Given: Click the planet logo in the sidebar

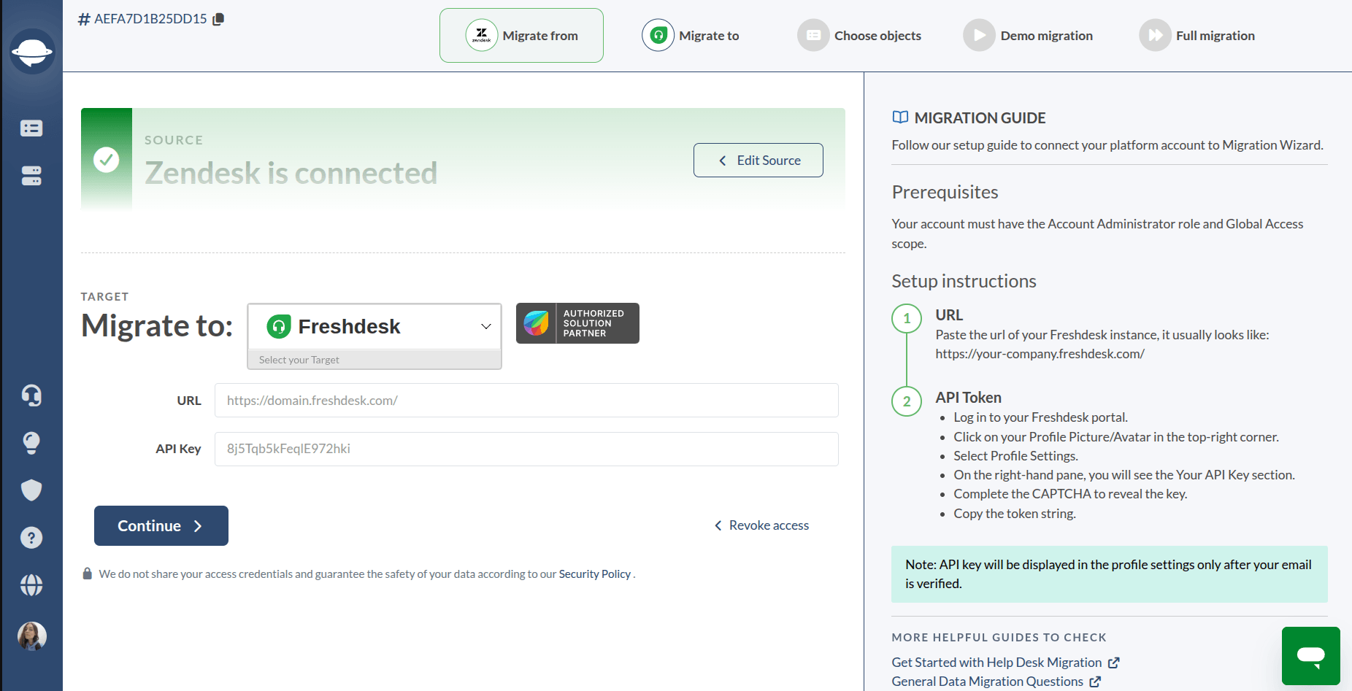Looking at the screenshot, I should (32, 51).
